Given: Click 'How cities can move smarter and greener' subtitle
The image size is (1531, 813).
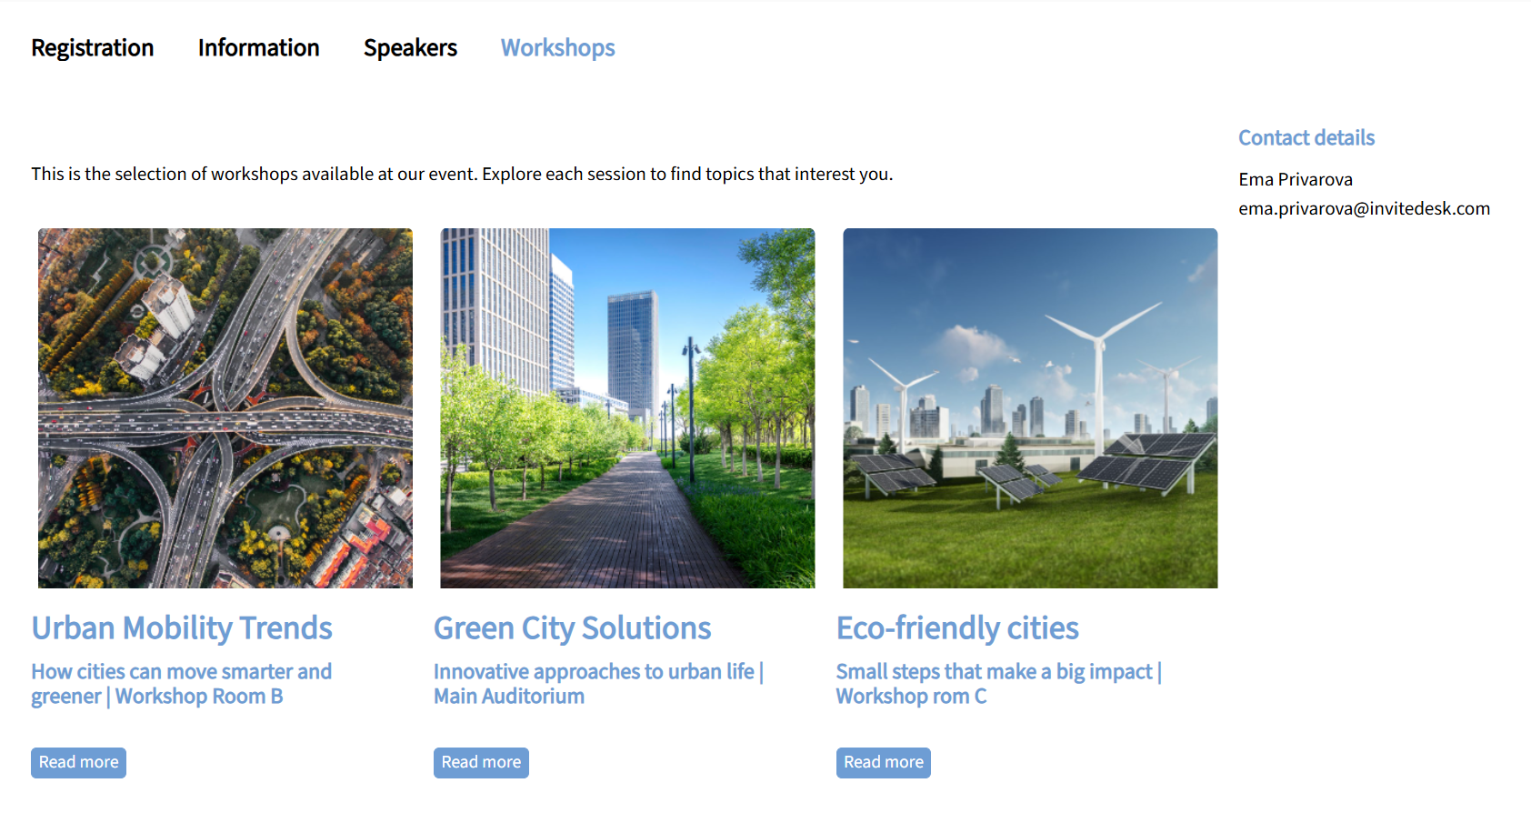Looking at the screenshot, I should point(181,684).
